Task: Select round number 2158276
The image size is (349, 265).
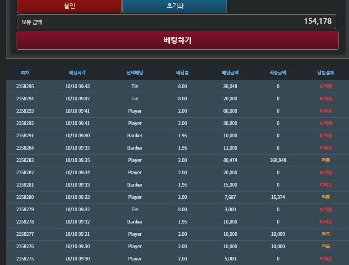Action: click(x=25, y=247)
